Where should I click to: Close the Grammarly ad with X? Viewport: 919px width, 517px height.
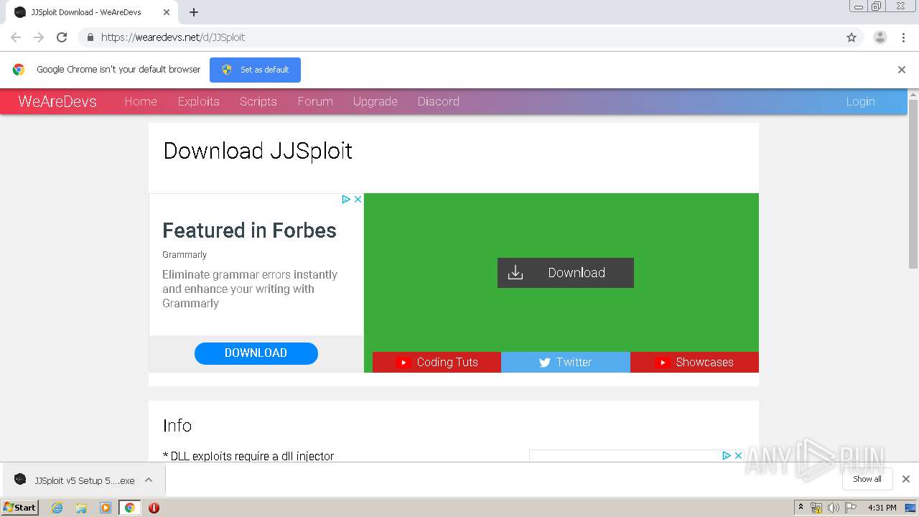tap(358, 199)
